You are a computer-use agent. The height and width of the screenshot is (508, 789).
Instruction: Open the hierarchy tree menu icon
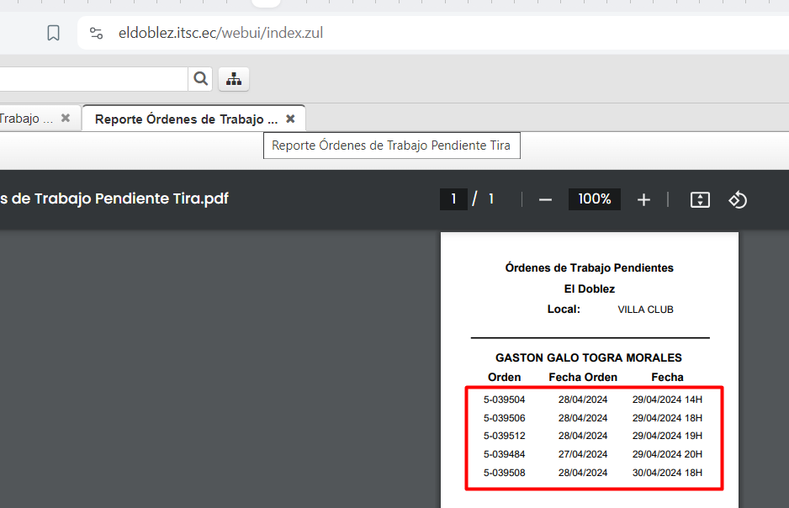[x=234, y=79]
